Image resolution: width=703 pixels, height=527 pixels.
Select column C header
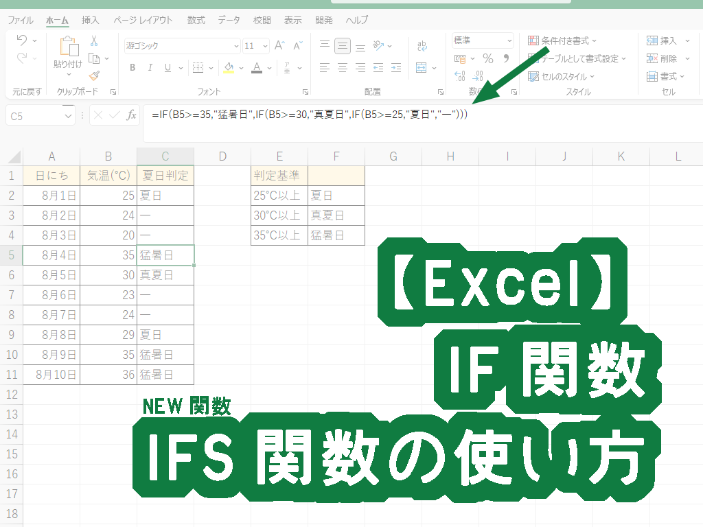point(165,156)
